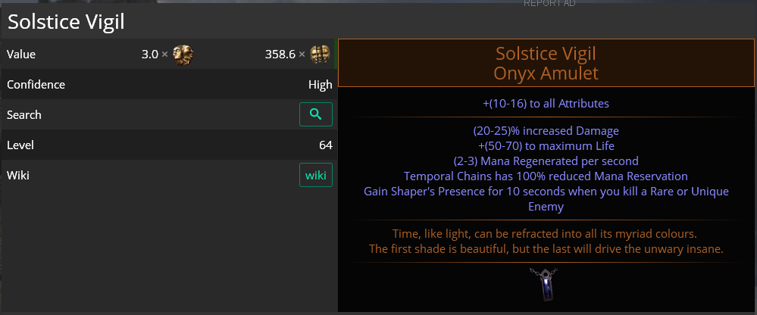This screenshot has width=757, height=315.
Task: Click the High confidence value
Action: tap(320, 85)
